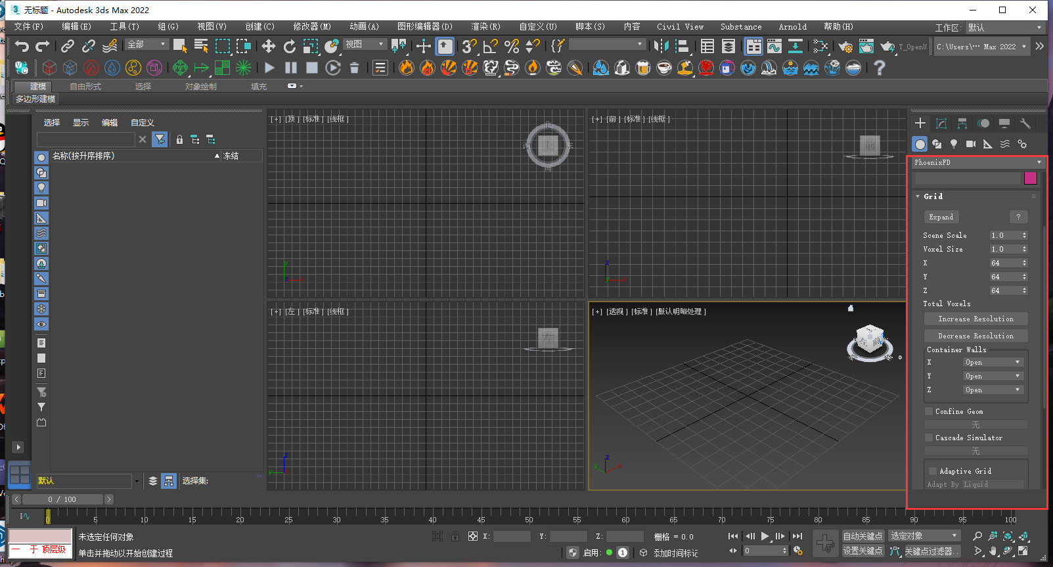Toggle eye visibility filter in scene explorer
Image resolution: width=1053 pixels, height=567 pixels.
[x=41, y=324]
